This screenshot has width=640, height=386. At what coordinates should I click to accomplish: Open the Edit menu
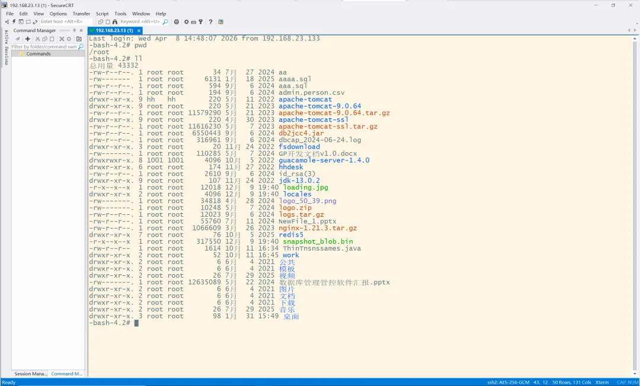tap(24, 14)
